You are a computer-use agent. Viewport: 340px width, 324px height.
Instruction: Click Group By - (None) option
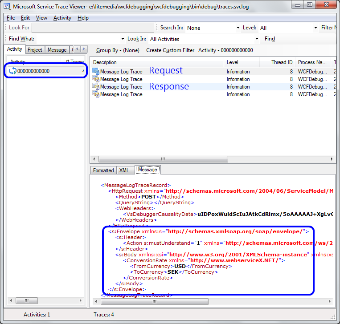click(x=118, y=50)
